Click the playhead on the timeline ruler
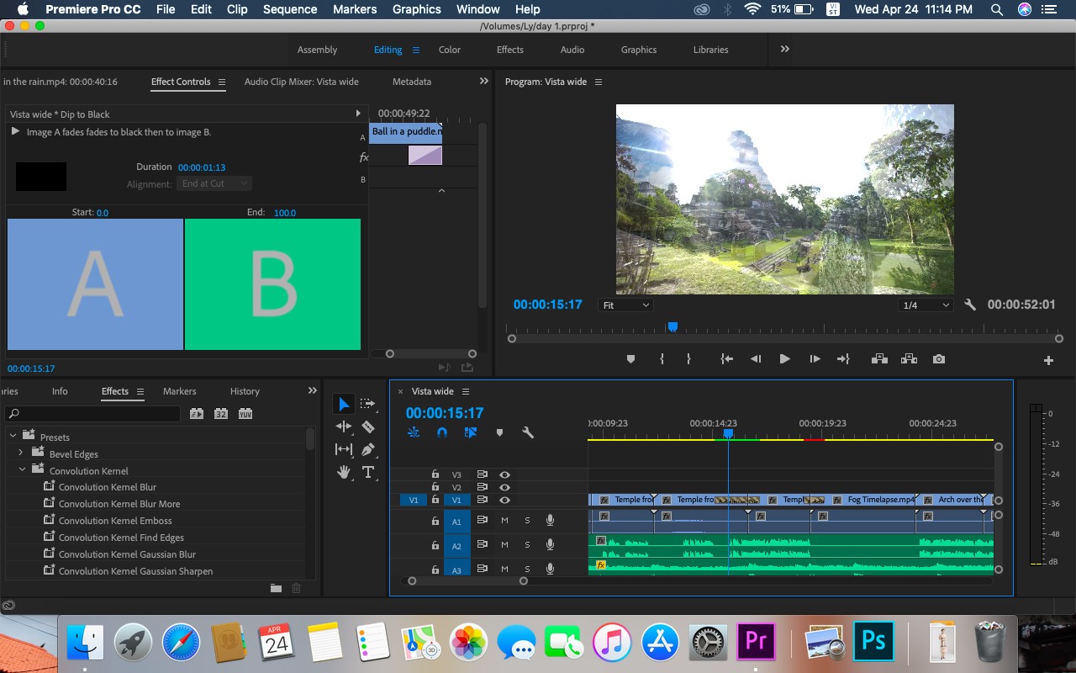 coord(728,433)
